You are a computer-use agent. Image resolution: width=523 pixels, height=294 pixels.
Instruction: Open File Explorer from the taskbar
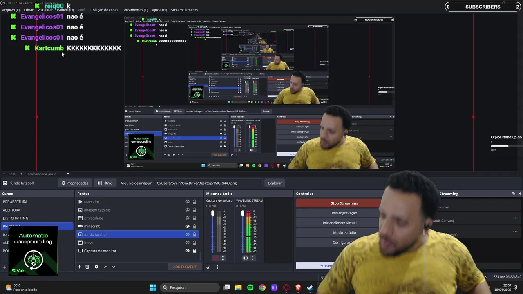(x=238, y=287)
